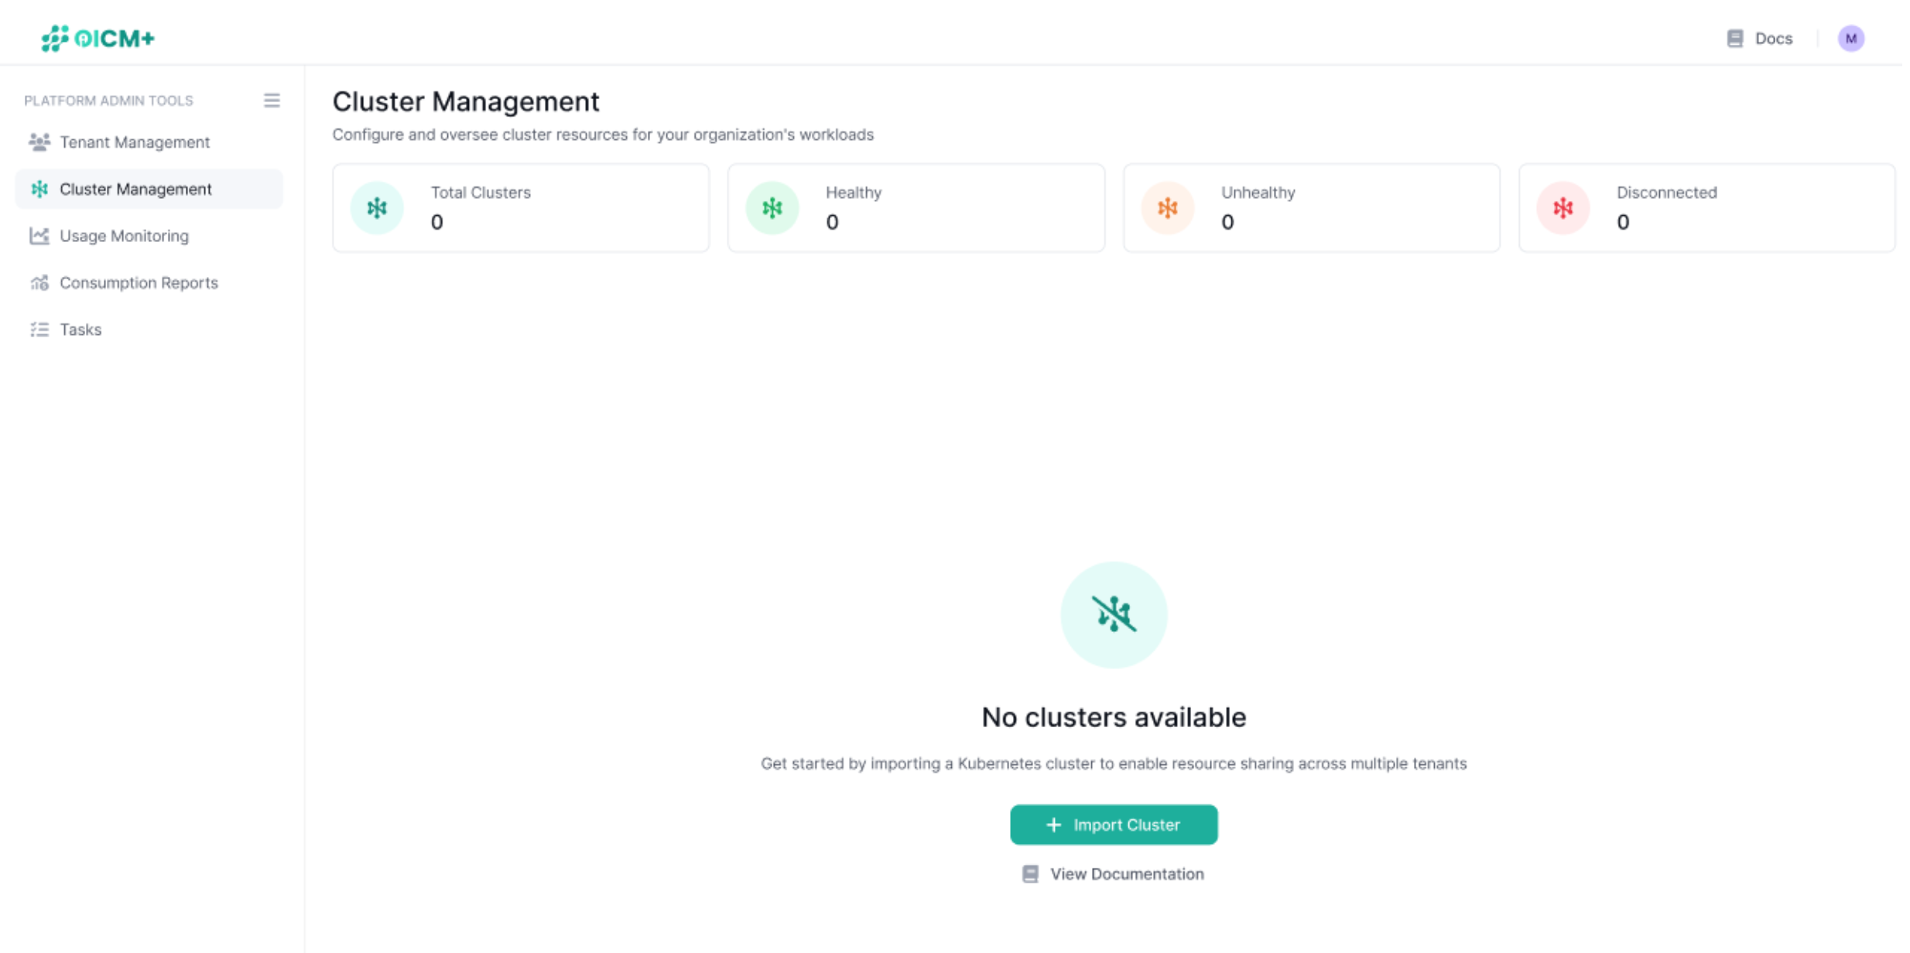Click the Docs book icon in the header
Viewport: 1910px width, 953px height.
[1734, 38]
